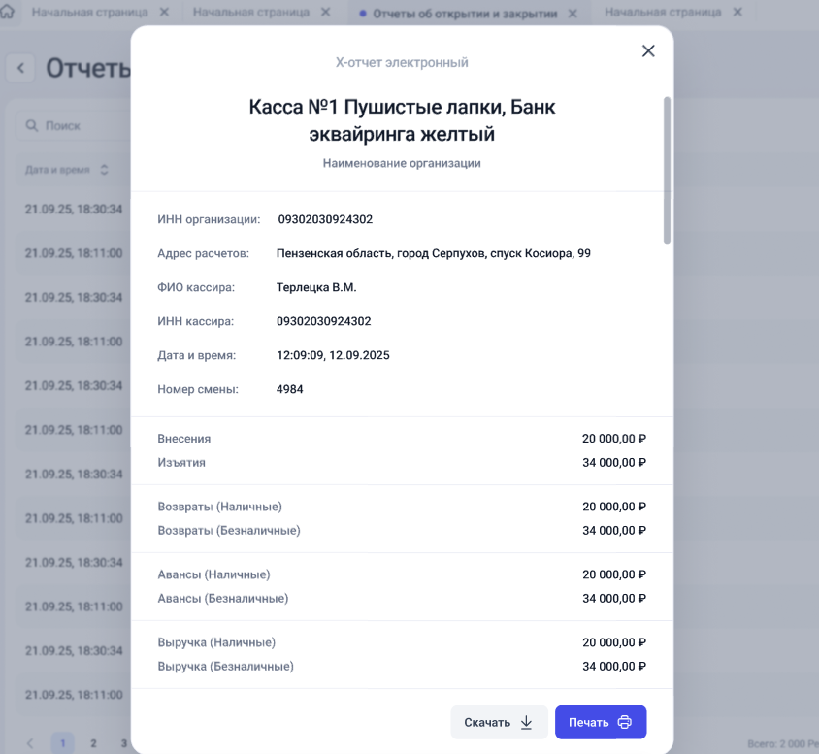Click cashier name Терлецка В.М.
The width and height of the screenshot is (819, 754).
316,287
